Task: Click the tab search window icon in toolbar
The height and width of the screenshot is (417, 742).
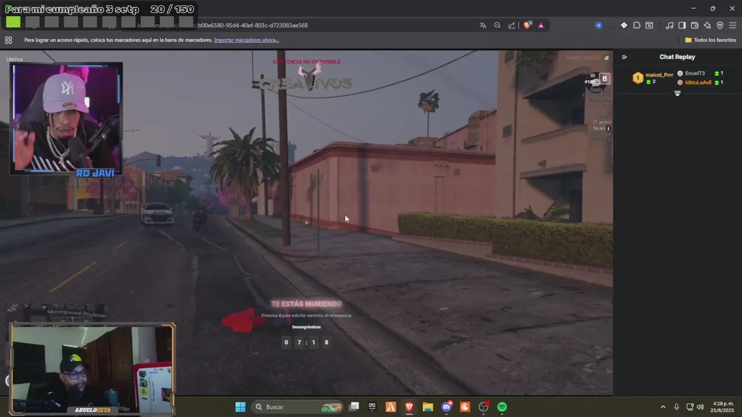Action: click(649, 25)
